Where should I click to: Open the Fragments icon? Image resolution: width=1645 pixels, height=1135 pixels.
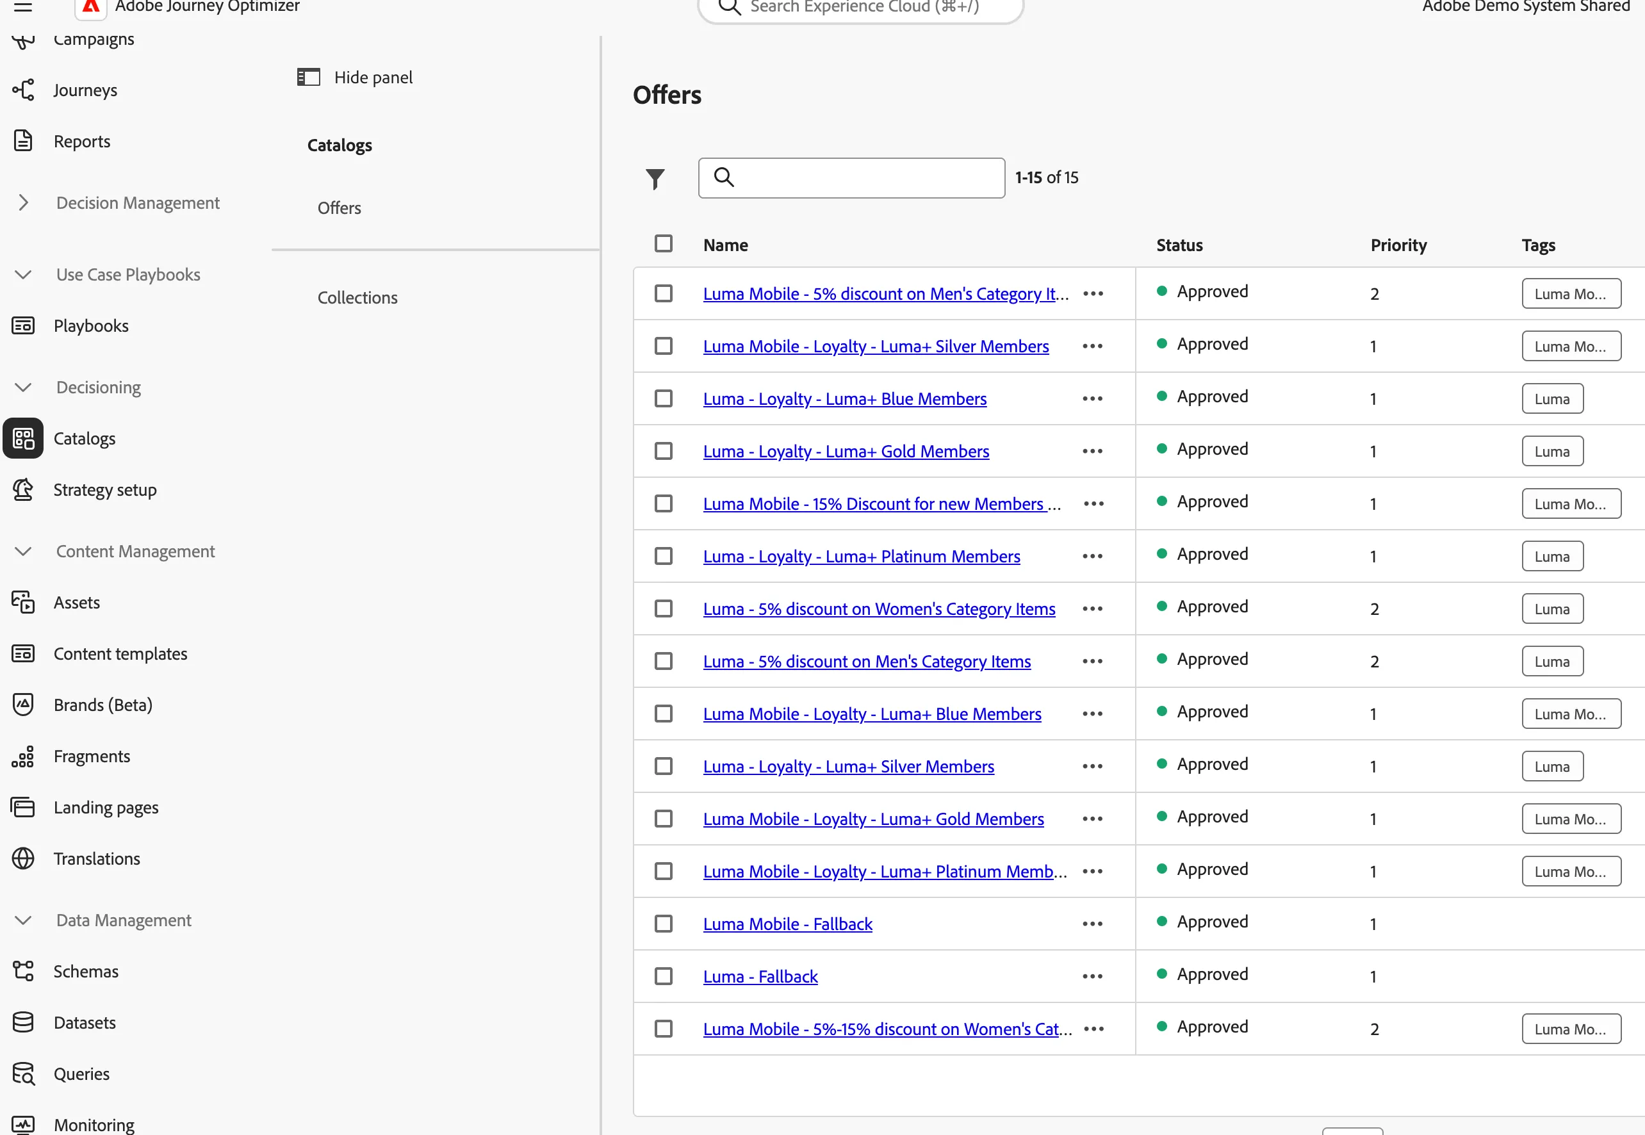(x=23, y=756)
